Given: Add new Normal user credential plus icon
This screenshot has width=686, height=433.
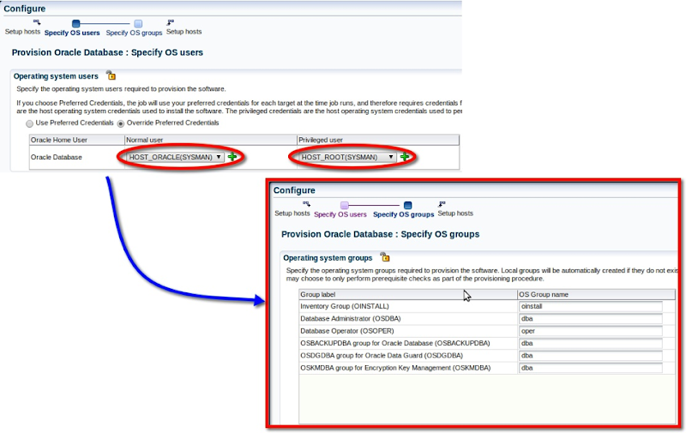Looking at the screenshot, I should [x=232, y=157].
